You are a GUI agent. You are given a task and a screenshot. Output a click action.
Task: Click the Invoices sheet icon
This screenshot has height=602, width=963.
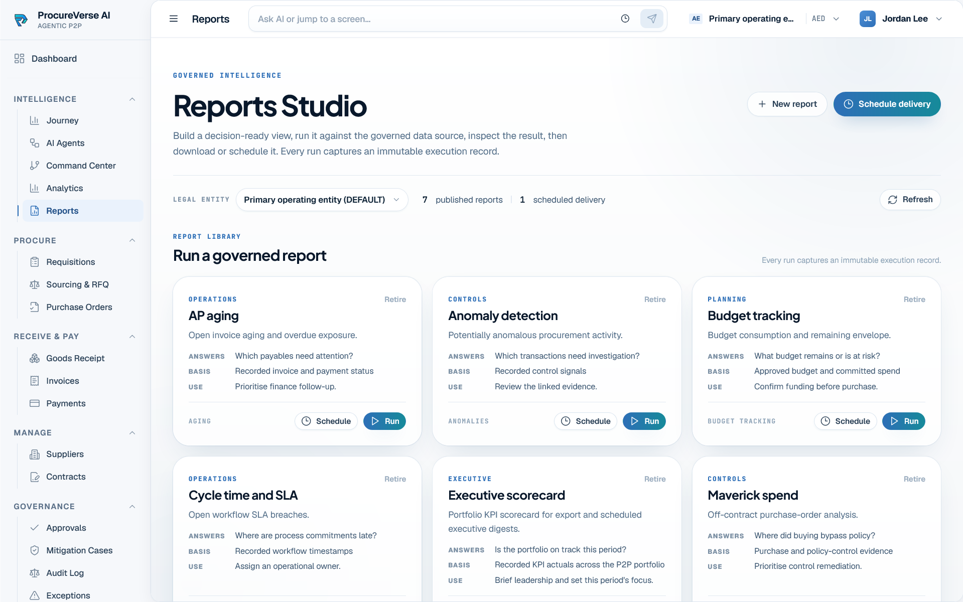click(x=35, y=381)
